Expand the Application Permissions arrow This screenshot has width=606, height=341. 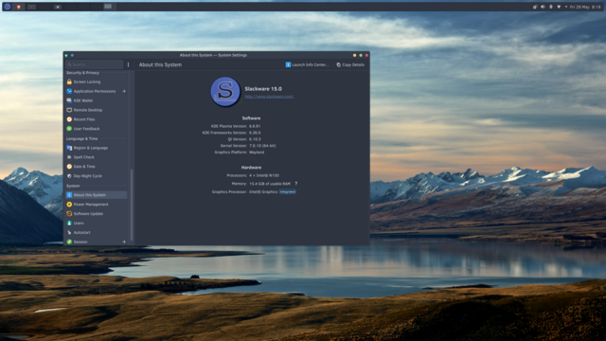(x=124, y=91)
